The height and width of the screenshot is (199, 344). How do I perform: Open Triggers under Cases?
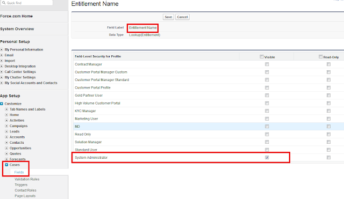pos(21,185)
